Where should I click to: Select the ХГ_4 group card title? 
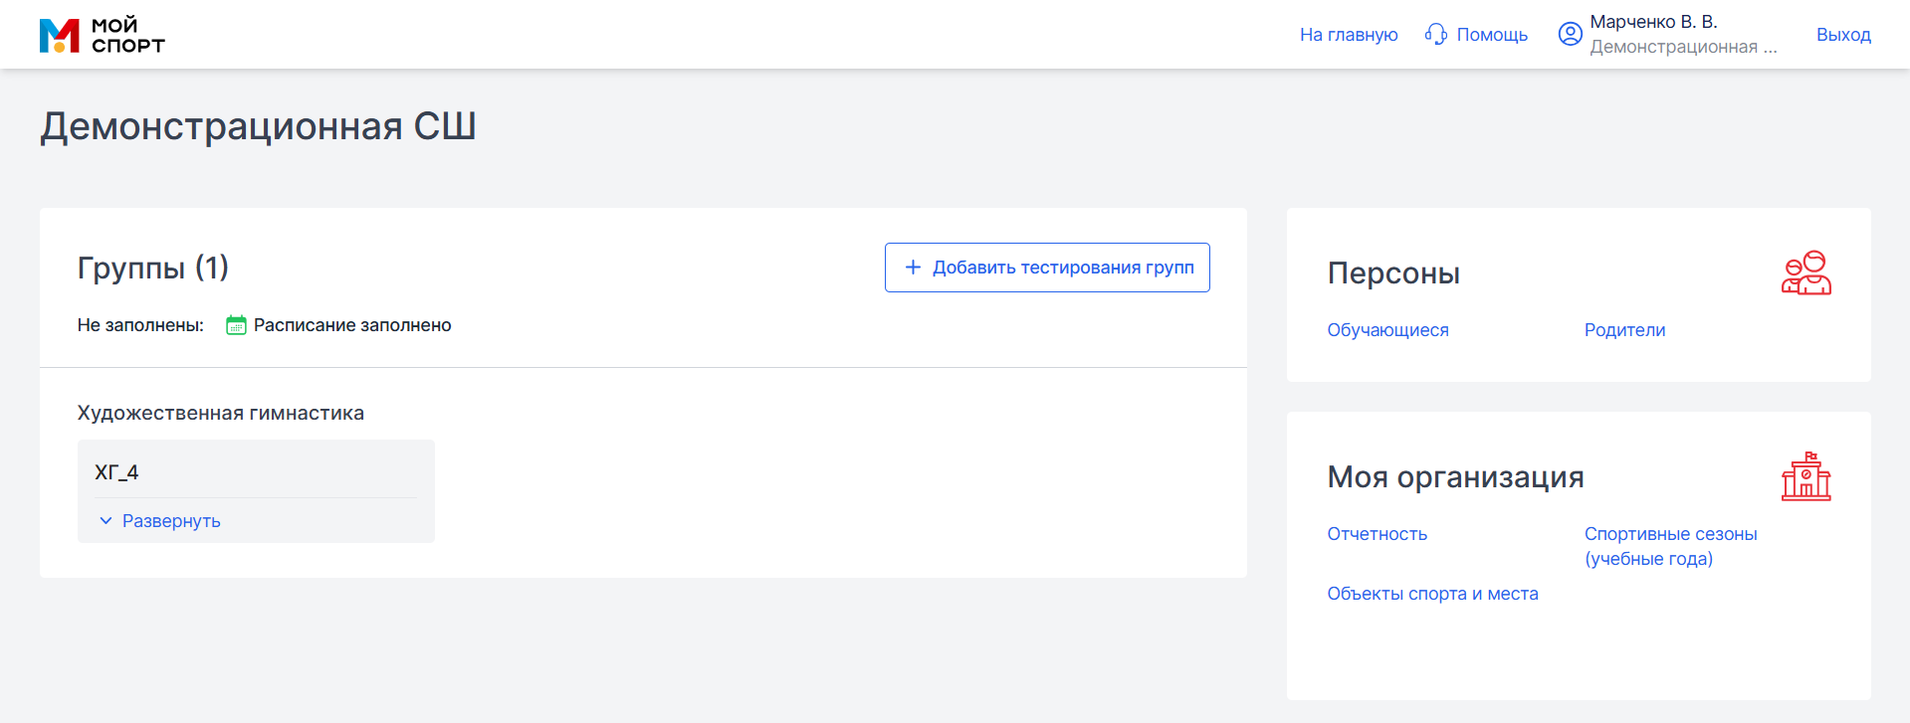click(116, 472)
